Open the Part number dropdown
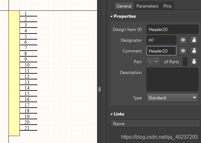 153,61
